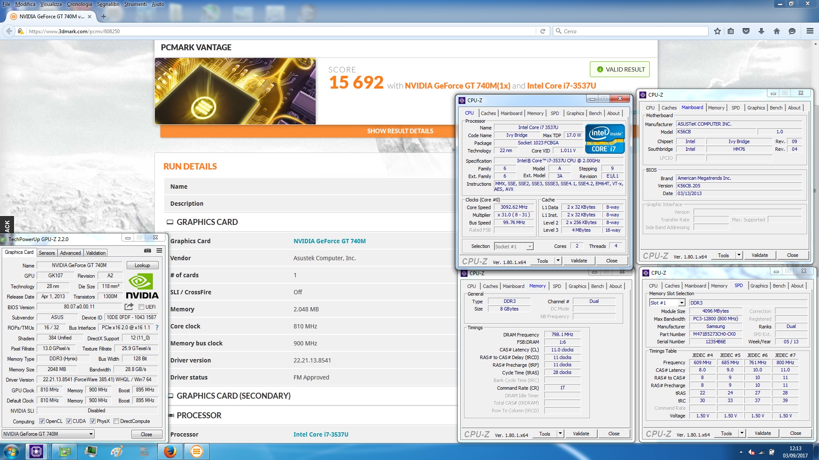Click the PCMark Vantage result thumbnail
Screen dimensions: 819x460
(x=235, y=91)
